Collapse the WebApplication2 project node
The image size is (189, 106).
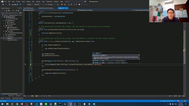[x=2, y=17]
